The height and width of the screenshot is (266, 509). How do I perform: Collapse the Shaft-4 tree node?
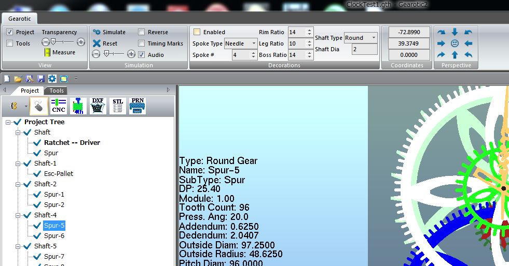[18, 215]
